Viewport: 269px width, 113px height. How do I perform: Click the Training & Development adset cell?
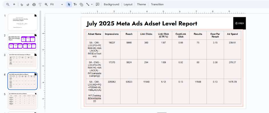95,91
